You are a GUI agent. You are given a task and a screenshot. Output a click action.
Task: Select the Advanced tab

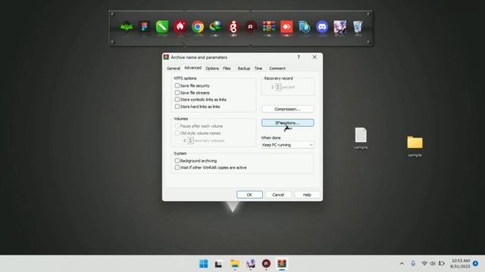point(192,68)
